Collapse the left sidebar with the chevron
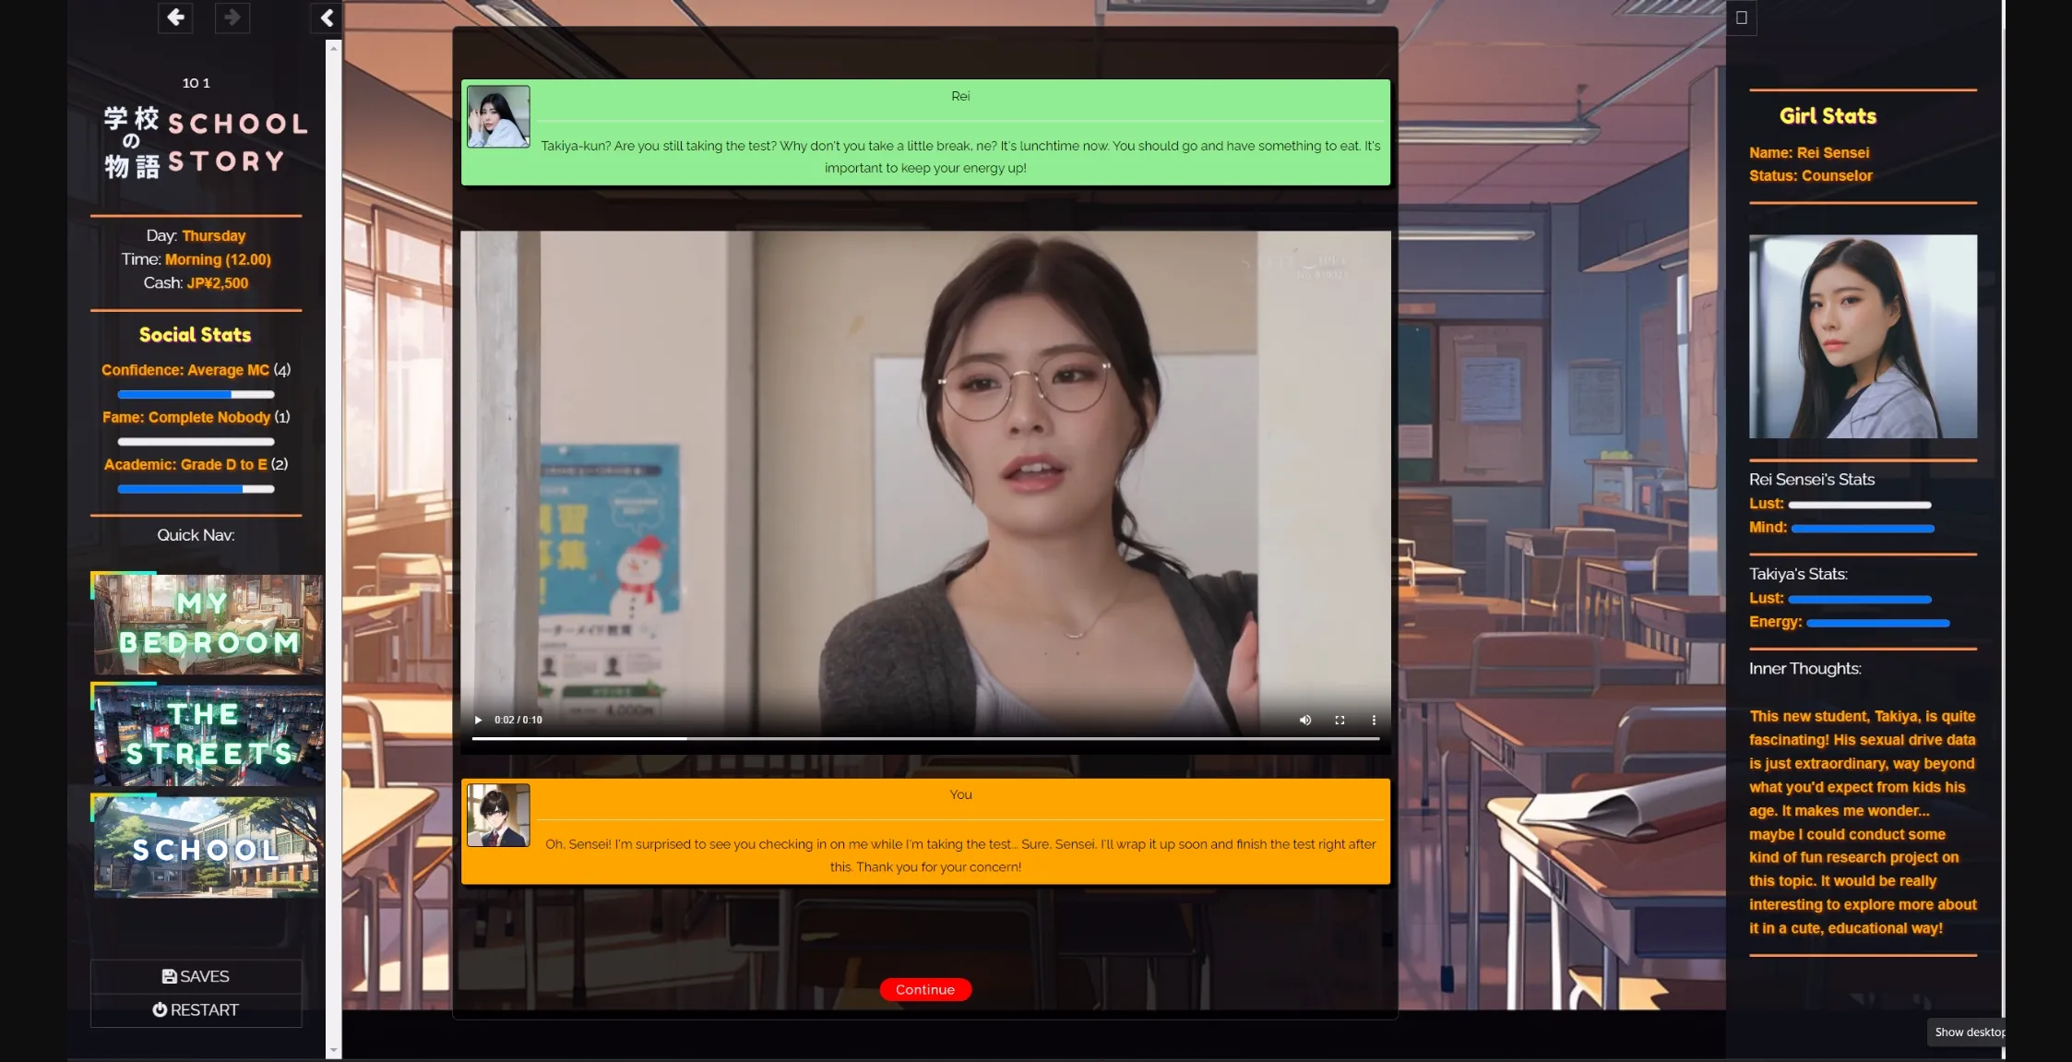 point(326,18)
